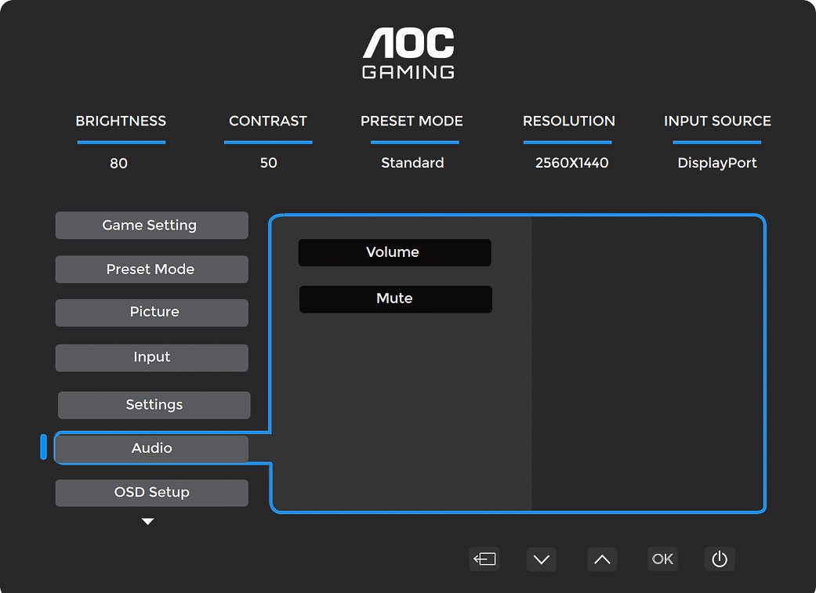Go to the Settings menu
Viewport: 816px width, 593px height.
pos(154,405)
